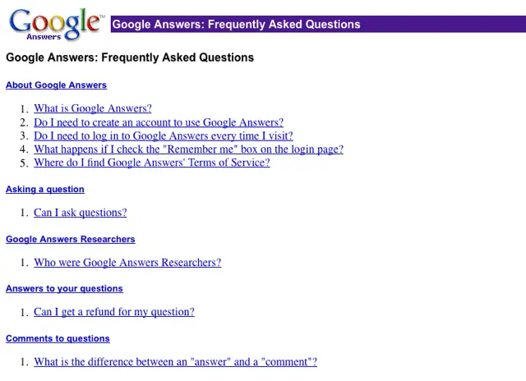Viewport: 526px width, 381px height.
Task: Open "Do I need to log in" question
Action: click(163, 135)
